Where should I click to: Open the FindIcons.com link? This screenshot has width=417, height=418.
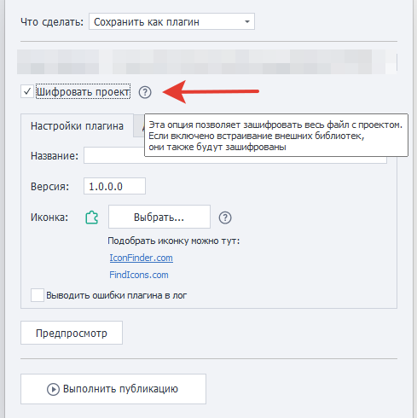(139, 275)
